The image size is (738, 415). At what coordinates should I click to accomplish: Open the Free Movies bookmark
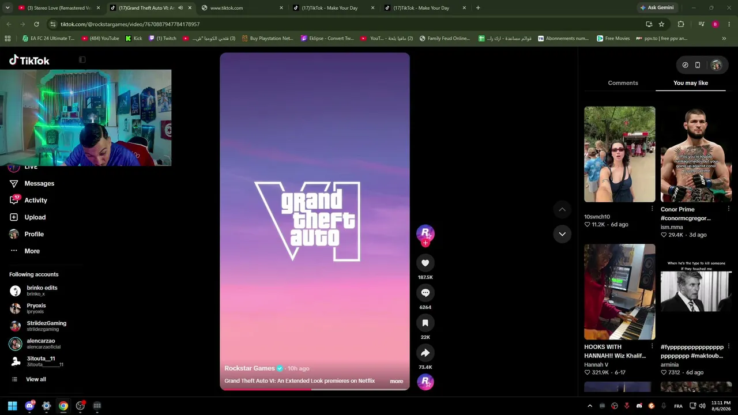(613, 39)
